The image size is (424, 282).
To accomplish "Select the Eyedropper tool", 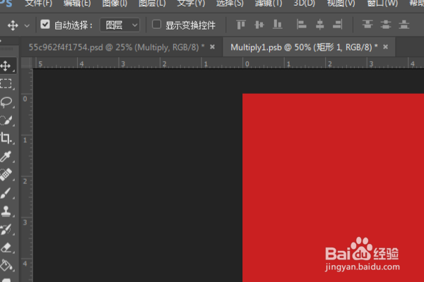I will click(x=6, y=157).
